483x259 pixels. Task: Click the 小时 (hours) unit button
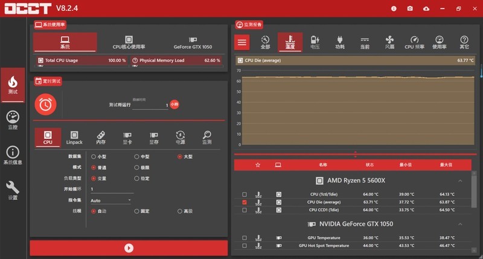(x=174, y=104)
